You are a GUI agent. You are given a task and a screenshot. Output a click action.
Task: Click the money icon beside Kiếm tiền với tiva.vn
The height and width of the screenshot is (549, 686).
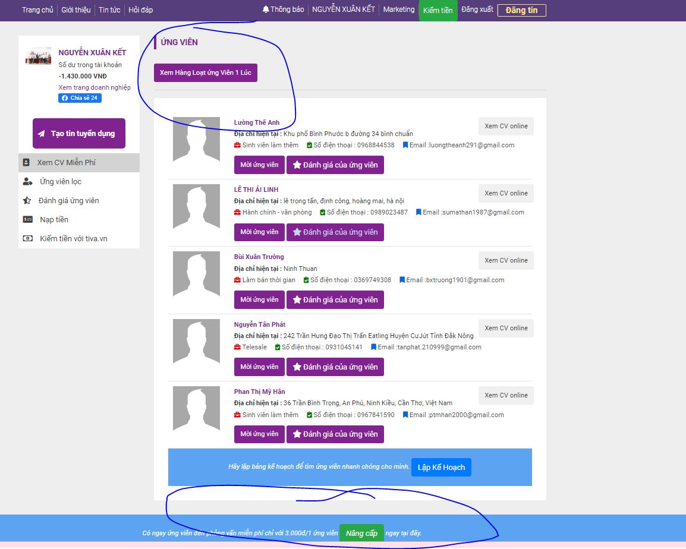pos(27,239)
